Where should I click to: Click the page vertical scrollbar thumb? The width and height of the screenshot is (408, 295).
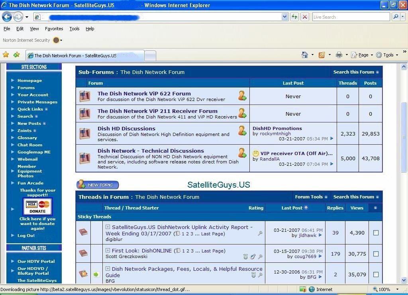click(404, 137)
